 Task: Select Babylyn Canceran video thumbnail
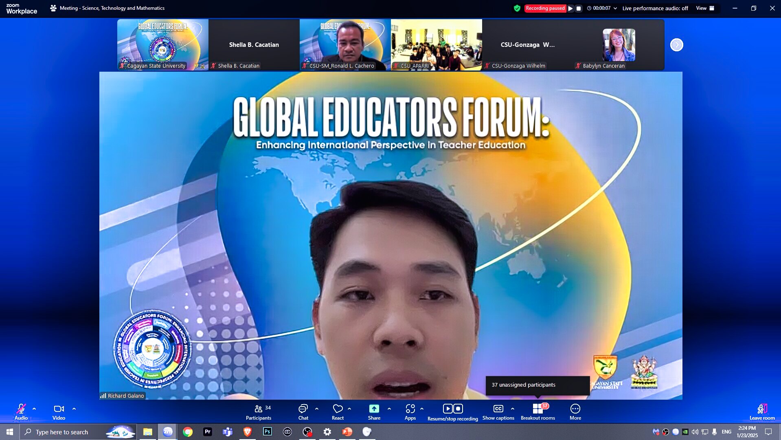click(x=619, y=45)
